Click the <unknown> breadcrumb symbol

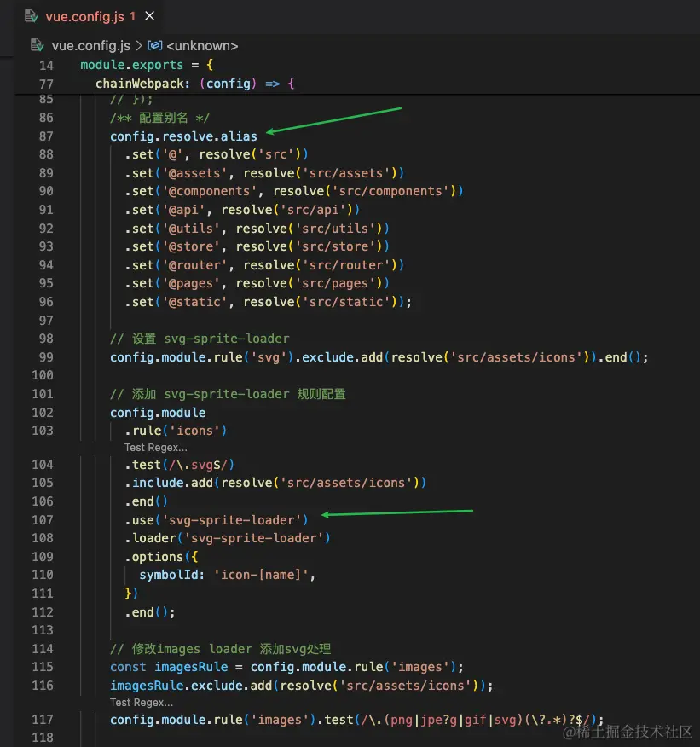202,46
